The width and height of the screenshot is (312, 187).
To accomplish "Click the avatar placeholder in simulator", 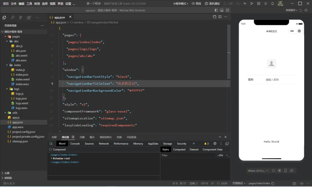I will [x=271, y=64].
